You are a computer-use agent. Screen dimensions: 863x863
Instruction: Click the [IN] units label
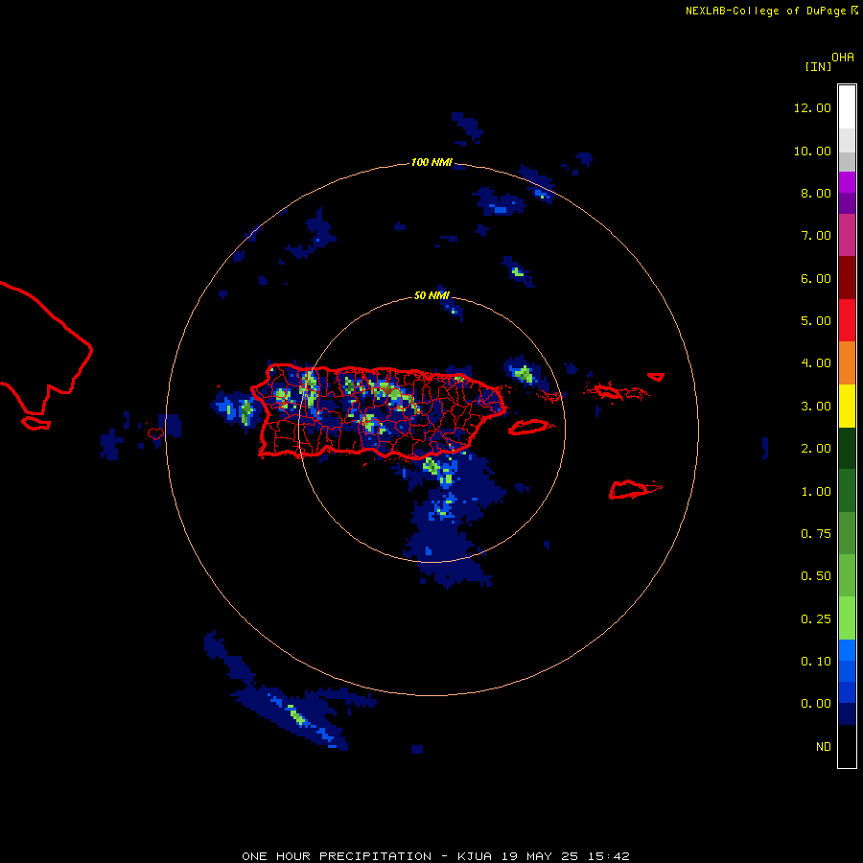818,66
